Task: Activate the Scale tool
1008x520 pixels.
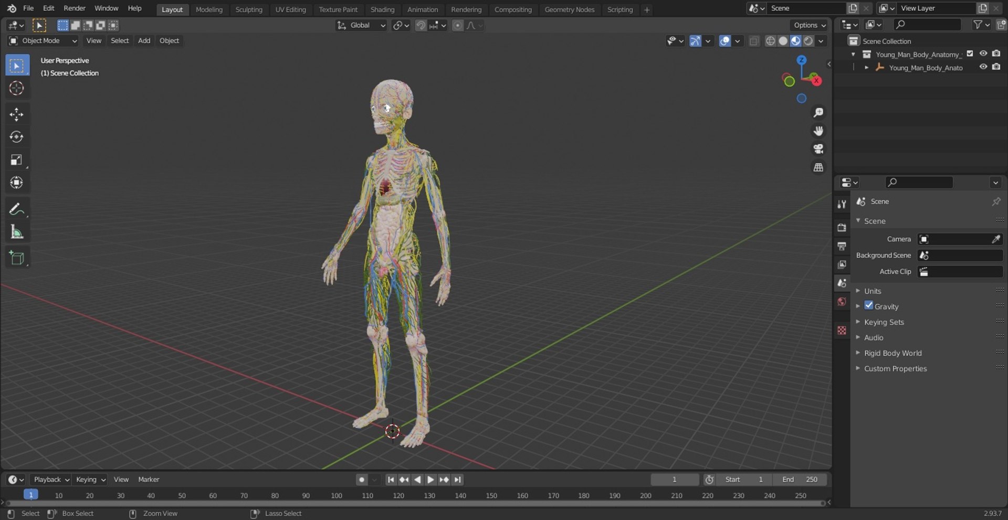Action: [17, 160]
